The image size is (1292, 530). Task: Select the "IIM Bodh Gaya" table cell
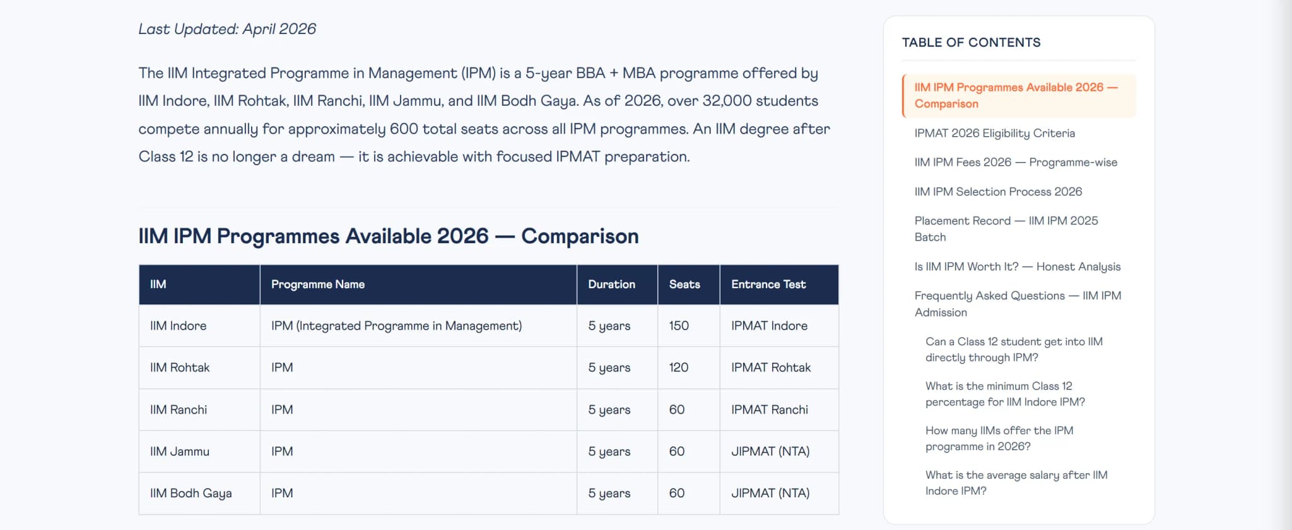pos(199,493)
